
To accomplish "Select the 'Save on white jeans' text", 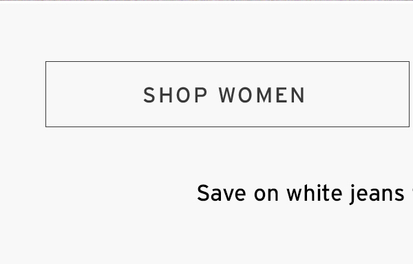I will [x=301, y=194].
